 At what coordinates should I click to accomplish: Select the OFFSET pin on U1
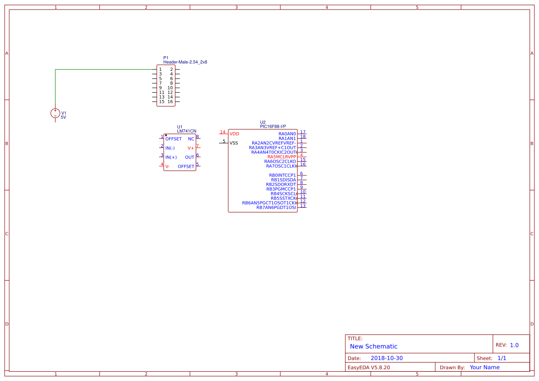click(173, 139)
